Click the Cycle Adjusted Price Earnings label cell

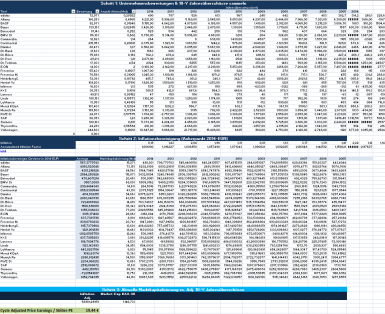[38, 310]
